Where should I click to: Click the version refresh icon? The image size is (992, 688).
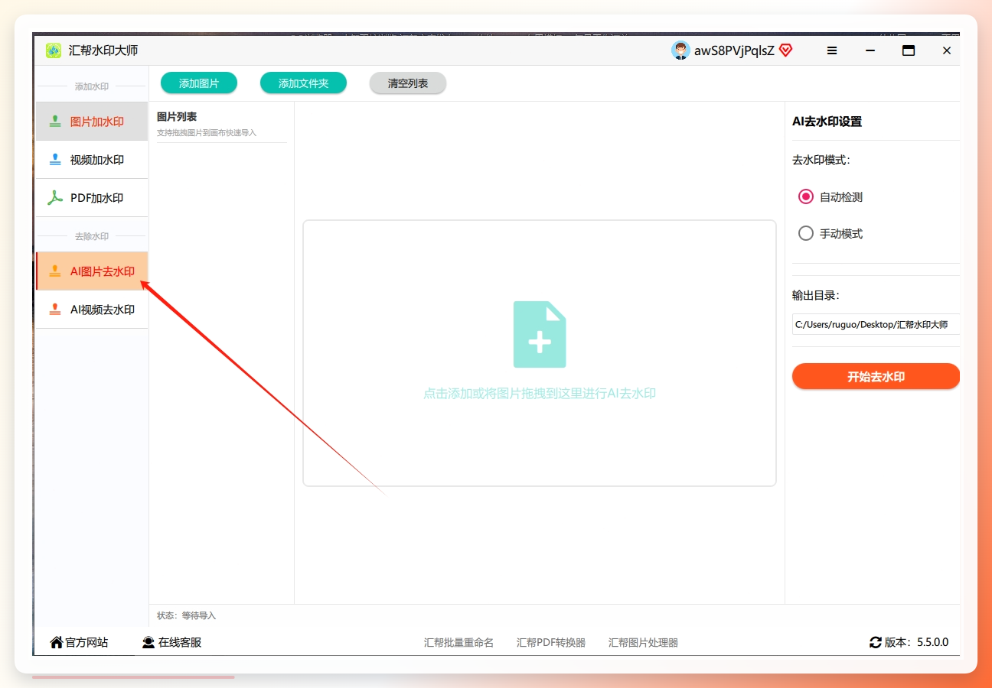pyautogui.click(x=876, y=642)
